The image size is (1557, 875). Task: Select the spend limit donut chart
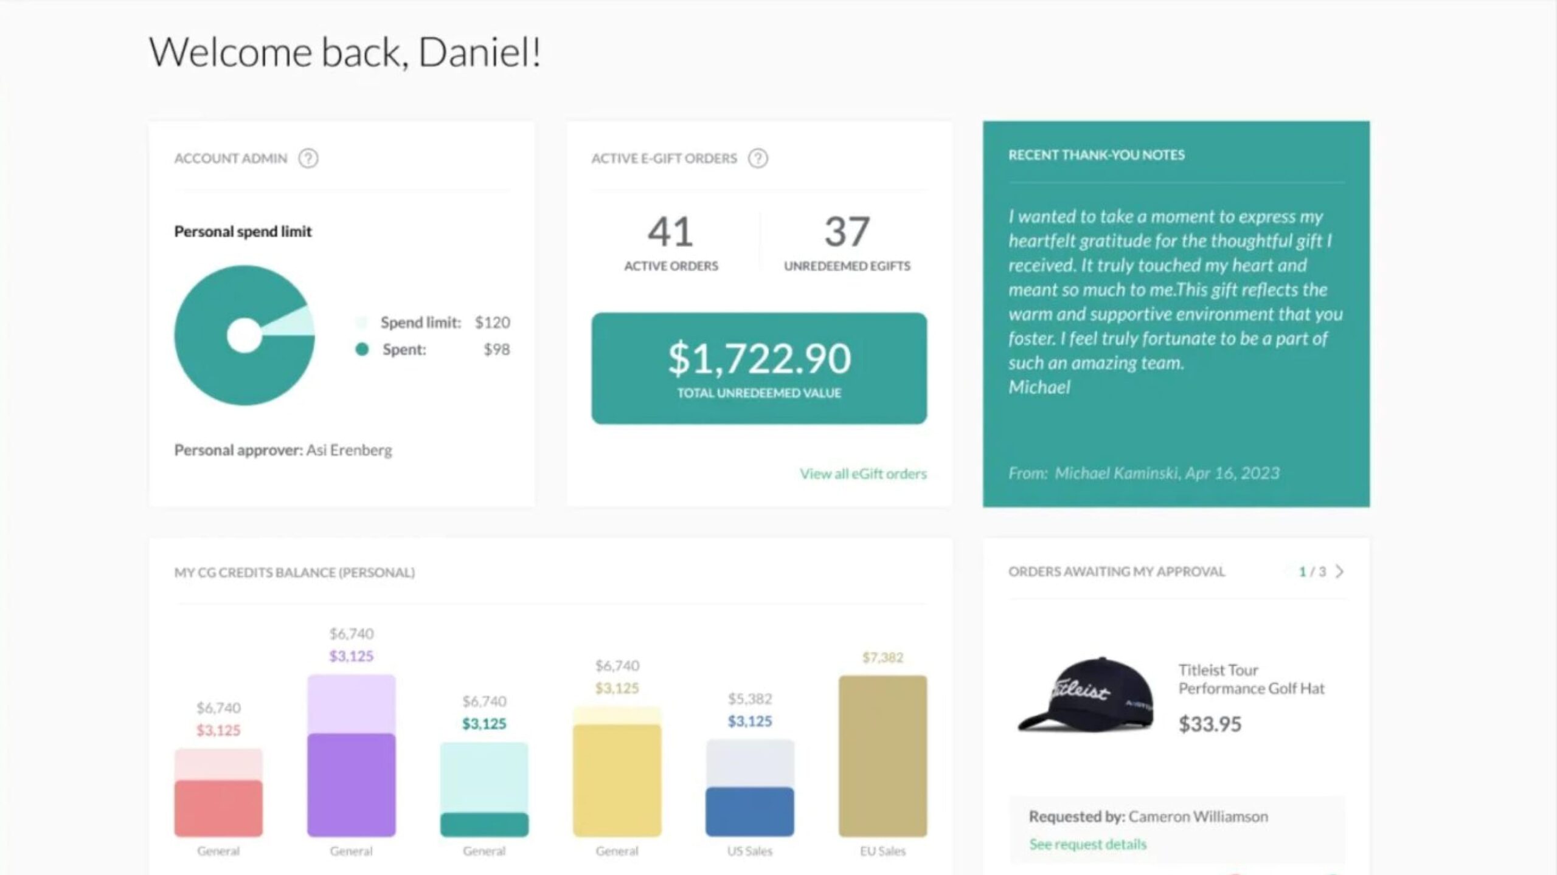tap(244, 335)
